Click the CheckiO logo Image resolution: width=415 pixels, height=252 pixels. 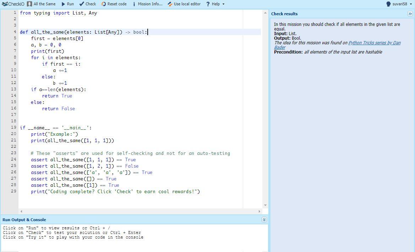point(13,4)
